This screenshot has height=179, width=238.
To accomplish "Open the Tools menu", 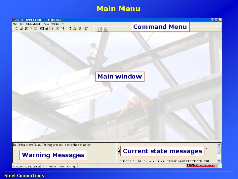I will (x=47, y=24).
